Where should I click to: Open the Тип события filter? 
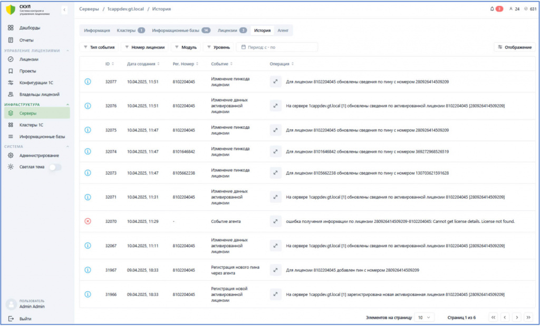pyautogui.click(x=99, y=47)
